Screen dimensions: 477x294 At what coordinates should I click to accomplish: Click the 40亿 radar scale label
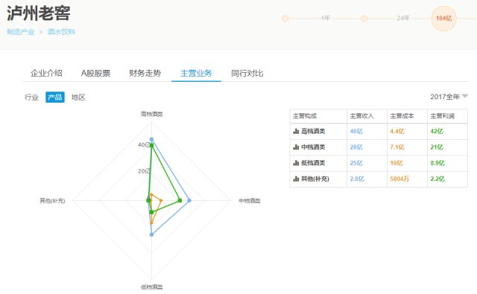(144, 144)
